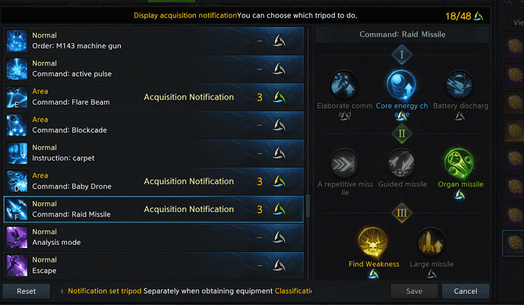Click the skill list scrollbar thumb
This screenshot has height=305, width=524.
307,206
